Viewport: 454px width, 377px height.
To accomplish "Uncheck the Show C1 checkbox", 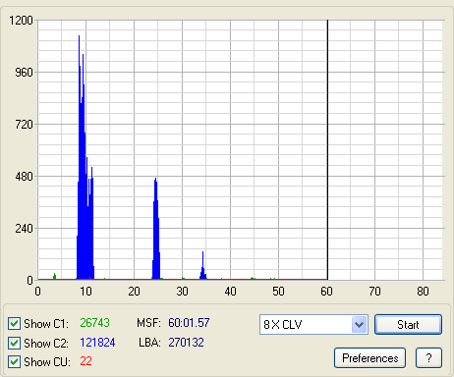I will pos(14,324).
